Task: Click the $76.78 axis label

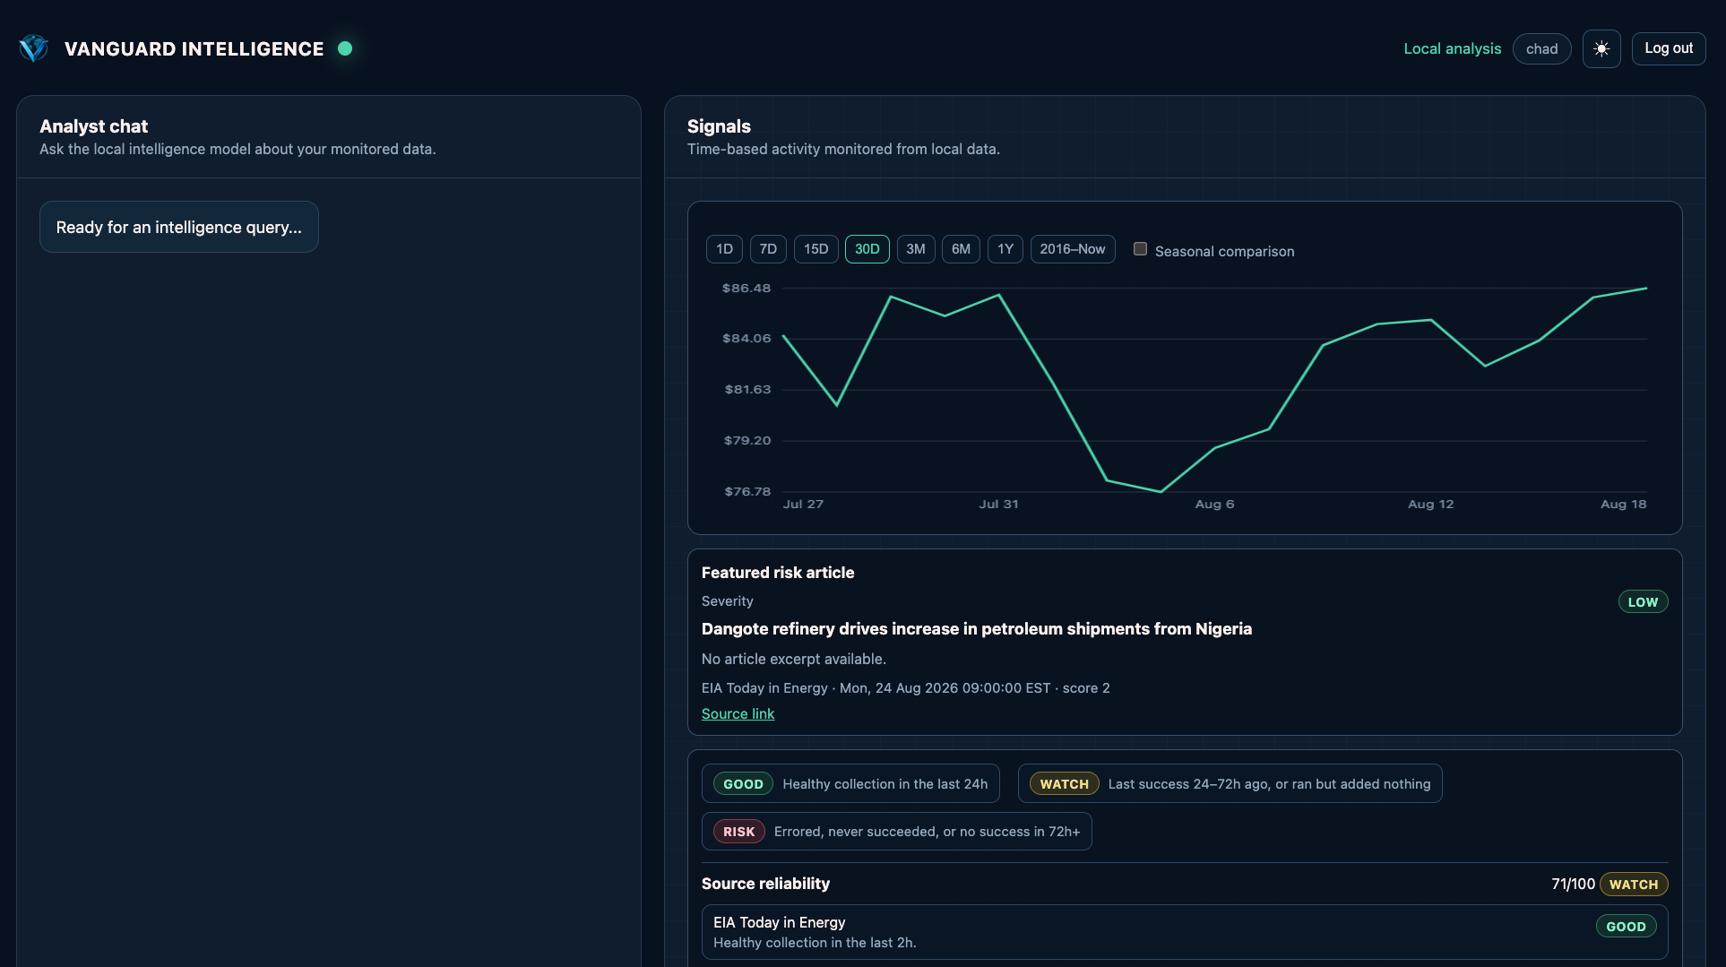Action: click(x=747, y=492)
